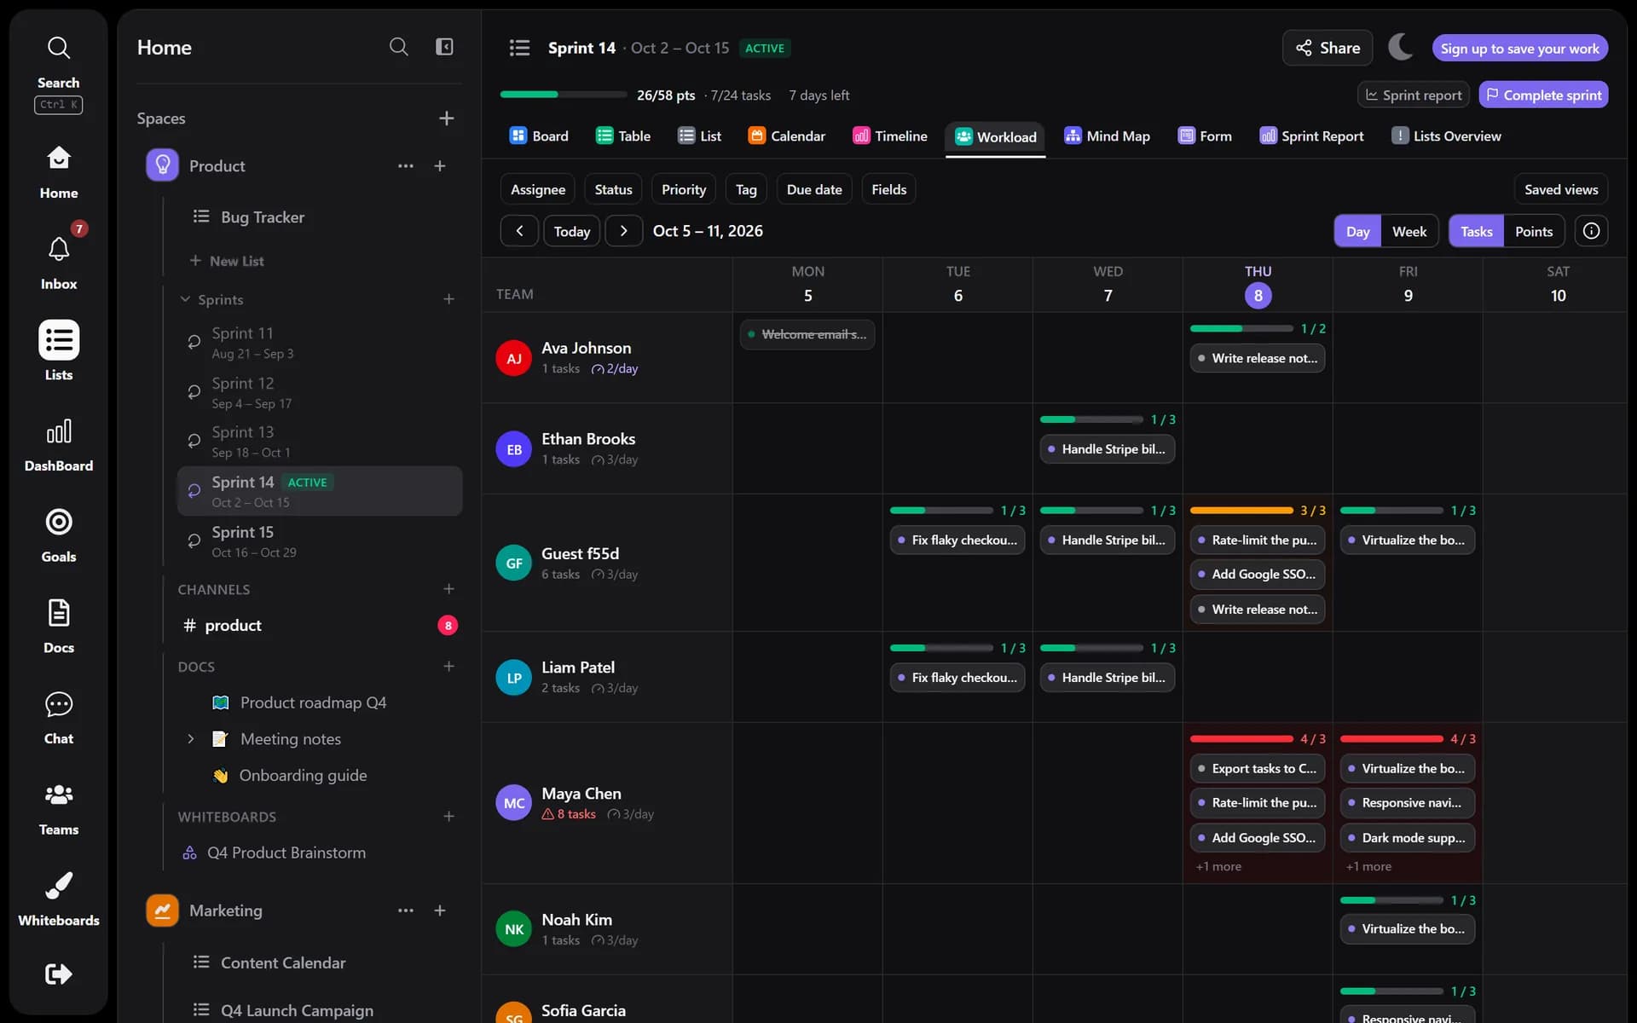Open Search in the left rail

pyautogui.click(x=58, y=74)
